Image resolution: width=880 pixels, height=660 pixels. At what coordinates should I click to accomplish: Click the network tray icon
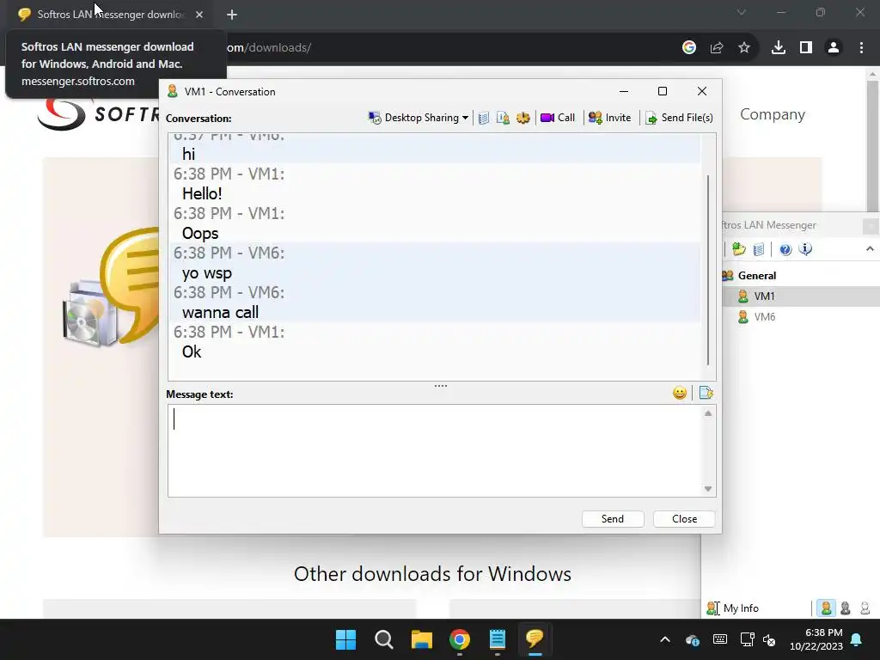click(748, 639)
